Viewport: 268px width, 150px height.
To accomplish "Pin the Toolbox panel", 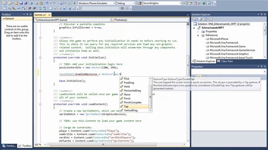I will coord(27,15).
